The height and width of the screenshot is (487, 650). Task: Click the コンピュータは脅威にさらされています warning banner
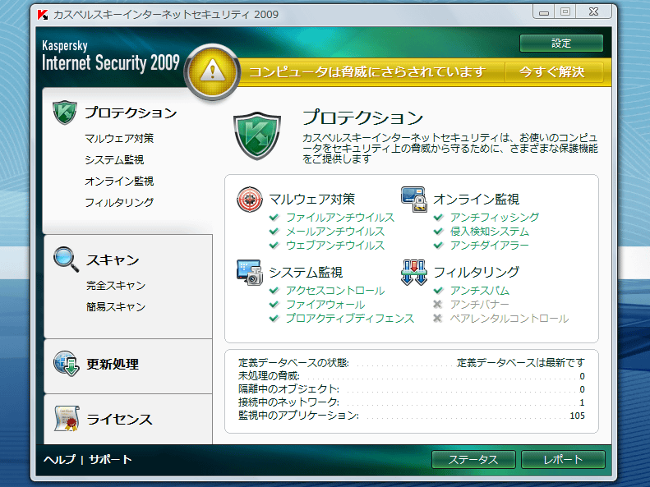[x=367, y=72]
